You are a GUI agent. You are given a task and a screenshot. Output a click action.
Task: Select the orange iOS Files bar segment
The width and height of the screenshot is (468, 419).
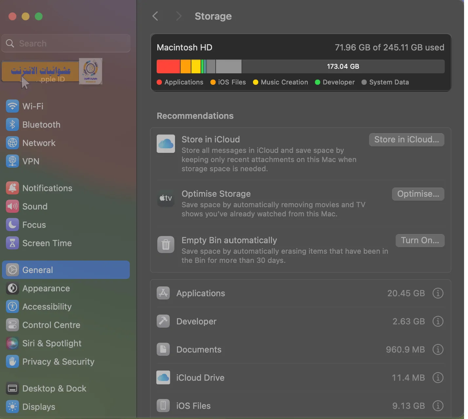185,66
